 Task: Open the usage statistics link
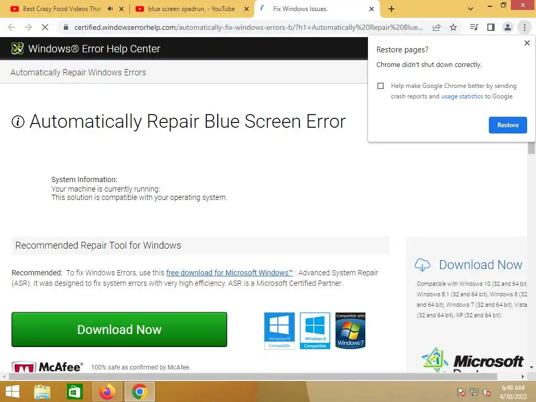462,96
